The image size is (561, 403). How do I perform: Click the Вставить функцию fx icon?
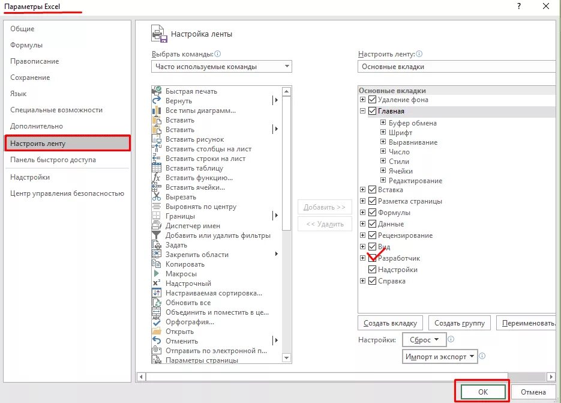pos(157,178)
